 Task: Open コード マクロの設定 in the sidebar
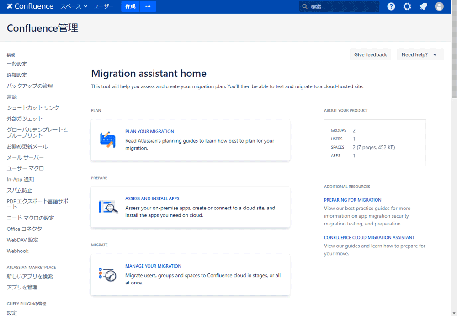30,218
